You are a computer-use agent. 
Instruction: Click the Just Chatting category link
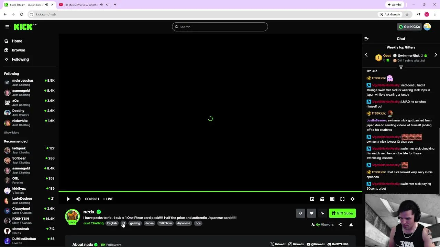point(93,223)
